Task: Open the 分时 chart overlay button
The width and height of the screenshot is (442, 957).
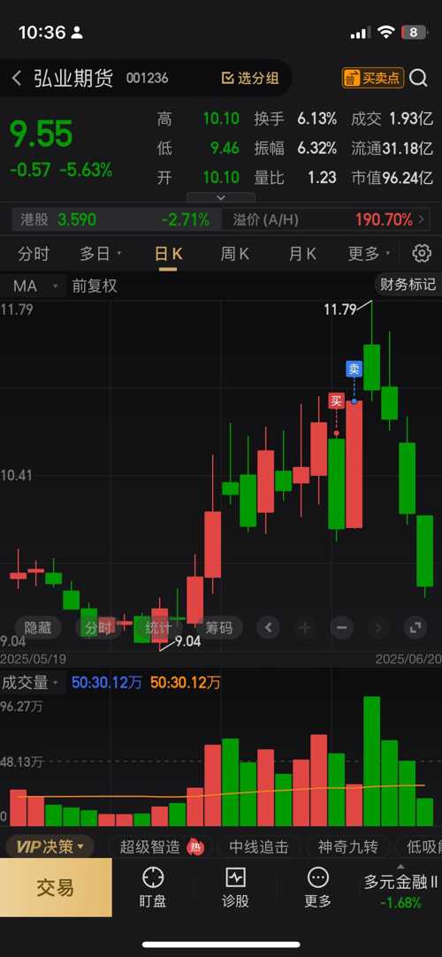Action: click(97, 628)
